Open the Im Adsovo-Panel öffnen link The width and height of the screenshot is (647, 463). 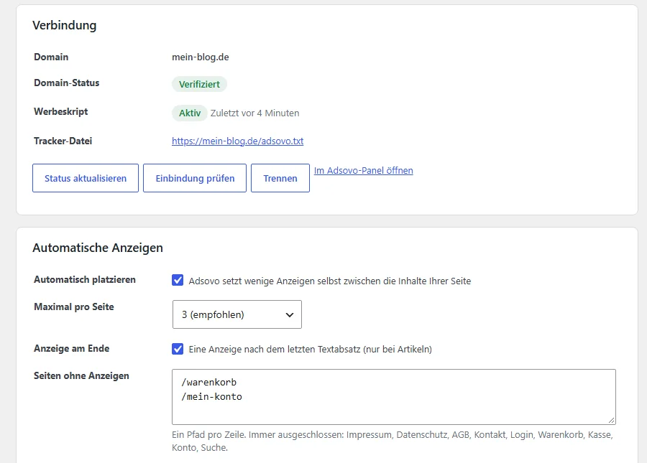363,171
